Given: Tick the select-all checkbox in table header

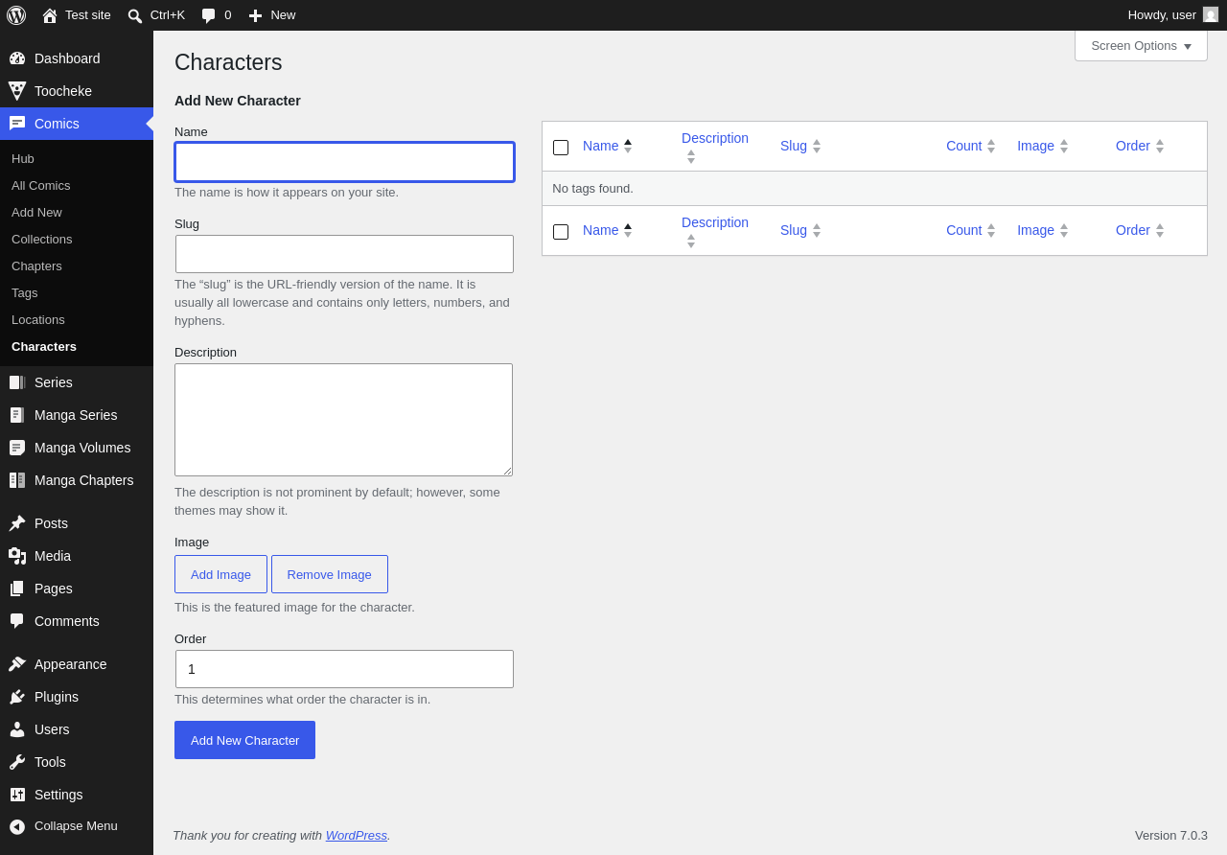Looking at the screenshot, I should [x=561, y=148].
